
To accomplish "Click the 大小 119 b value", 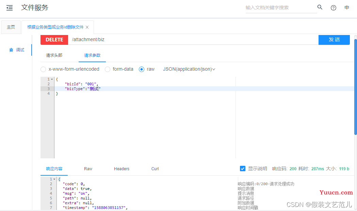I will pyautogui.click(x=344, y=169).
